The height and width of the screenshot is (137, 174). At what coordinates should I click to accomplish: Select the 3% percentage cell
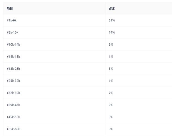(x=111, y=69)
